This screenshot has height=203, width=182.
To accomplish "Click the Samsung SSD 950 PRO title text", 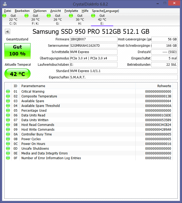I will [x=91, y=31].
